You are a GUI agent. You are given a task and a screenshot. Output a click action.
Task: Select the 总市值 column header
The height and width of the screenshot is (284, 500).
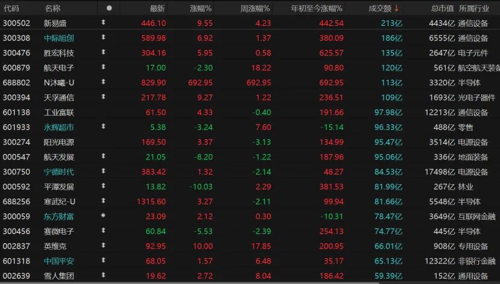(x=442, y=8)
